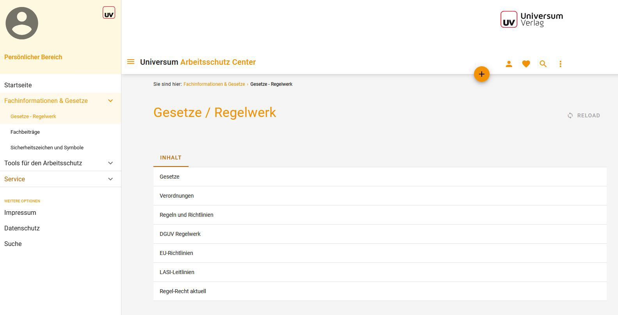Image resolution: width=618 pixels, height=315 pixels.
Task: Open the three-dot more options menu
Action: 560,64
